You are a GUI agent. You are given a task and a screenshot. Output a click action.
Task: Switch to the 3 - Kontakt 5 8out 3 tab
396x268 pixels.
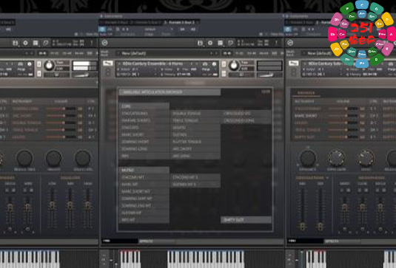(180, 22)
